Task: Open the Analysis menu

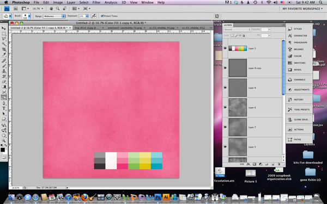Action: point(111,2)
